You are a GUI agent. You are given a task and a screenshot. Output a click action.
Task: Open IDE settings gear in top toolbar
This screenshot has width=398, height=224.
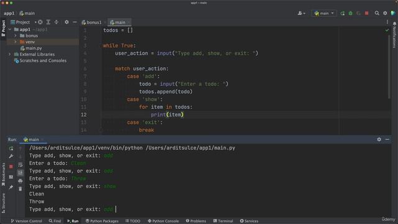385,13
